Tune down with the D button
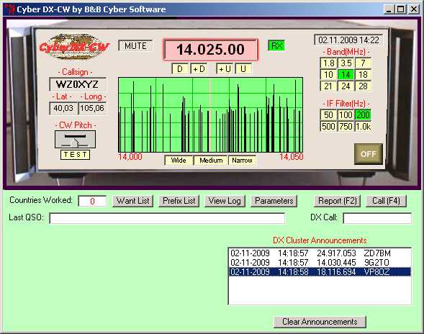This screenshot has height=334, width=424. pyautogui.click(x=180, y=69)
